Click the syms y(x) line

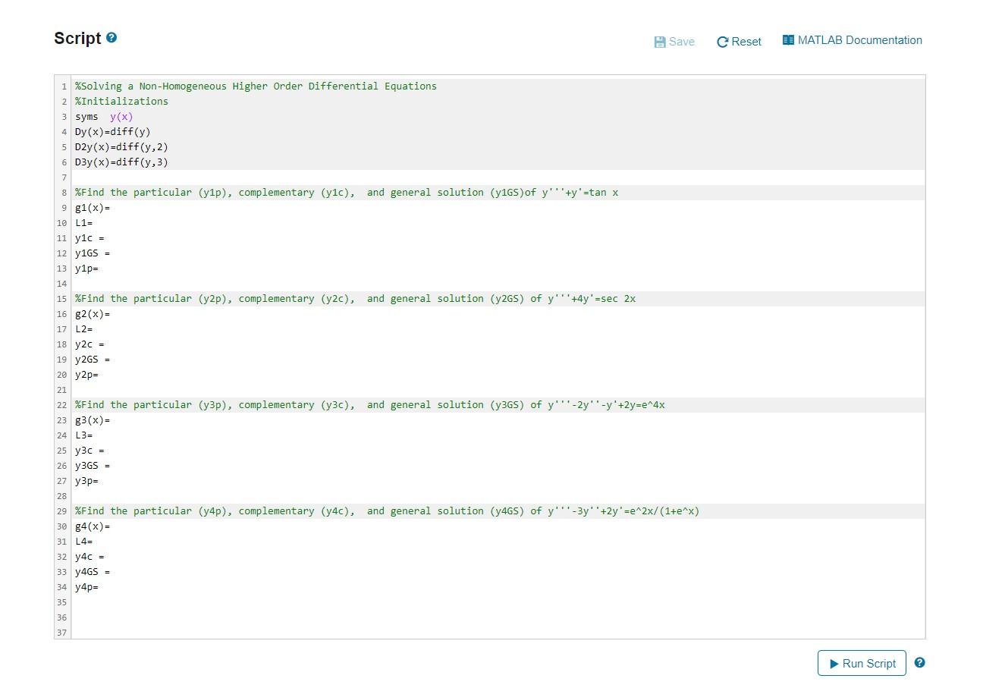498,117
